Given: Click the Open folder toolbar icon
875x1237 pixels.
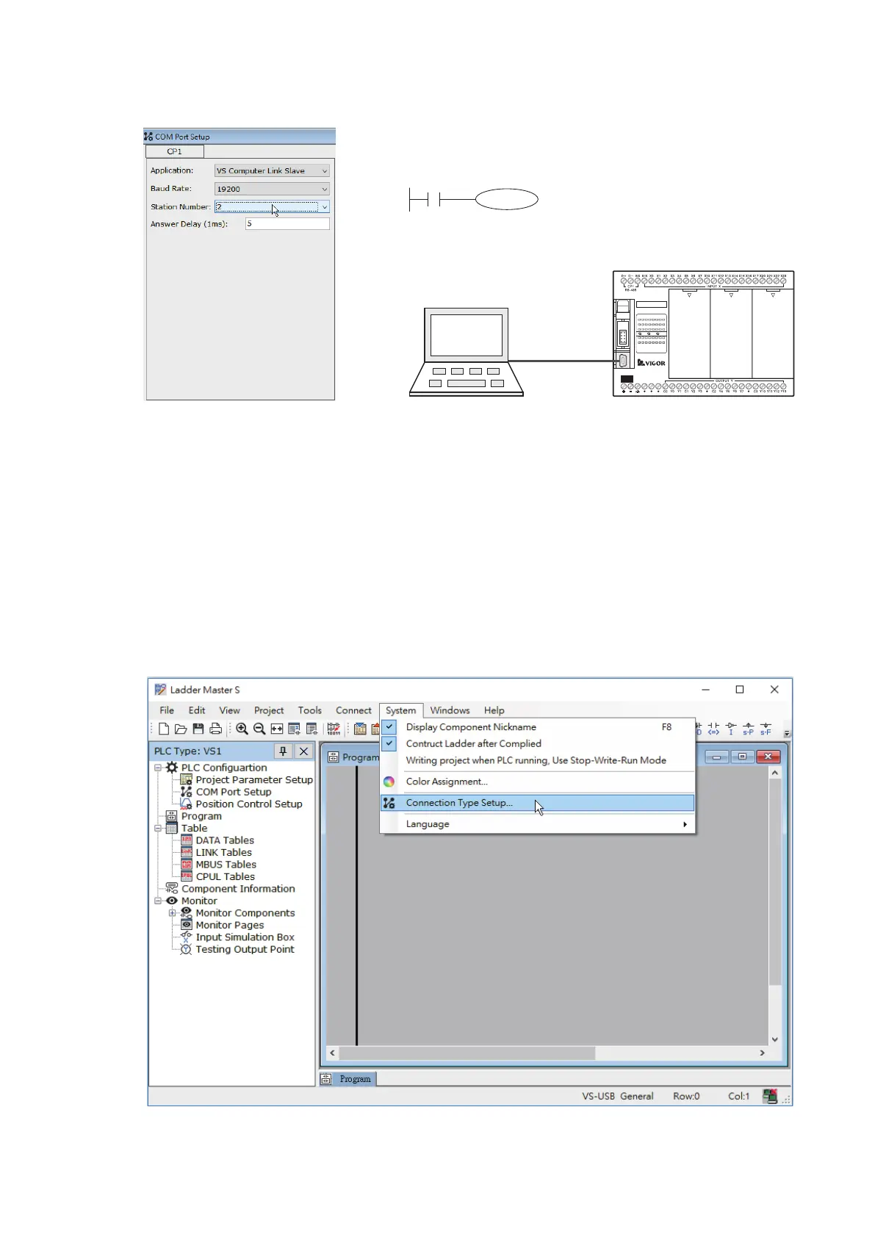Looking at the screenshot, I should coord(181,729).
